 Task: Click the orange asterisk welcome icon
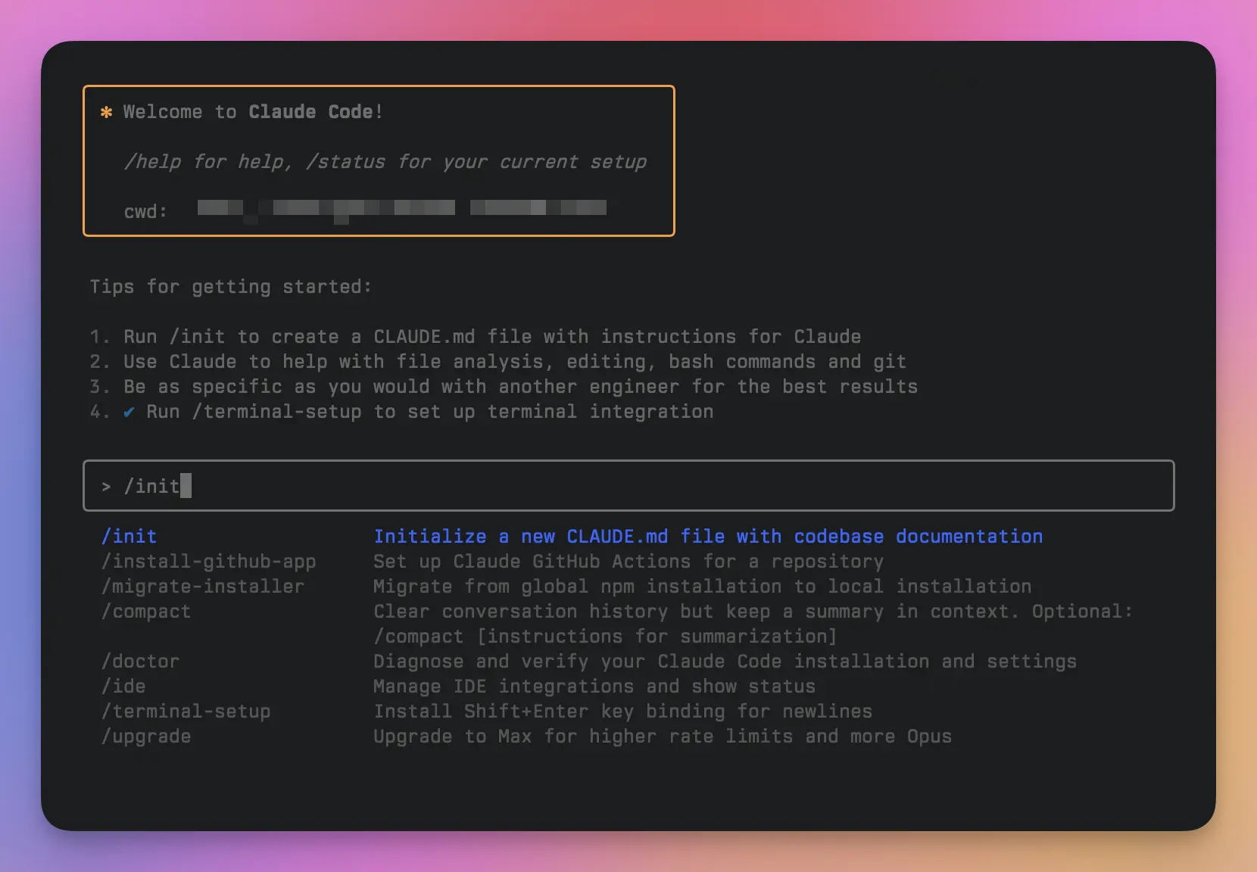pyautogui.click(x=106, y=111)
